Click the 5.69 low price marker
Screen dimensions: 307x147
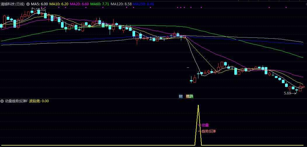point(287,93)
